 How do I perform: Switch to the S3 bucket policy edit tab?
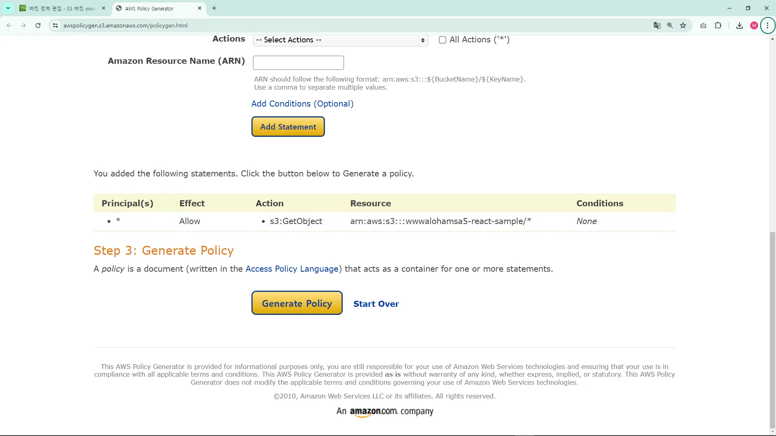click(62, 8)
